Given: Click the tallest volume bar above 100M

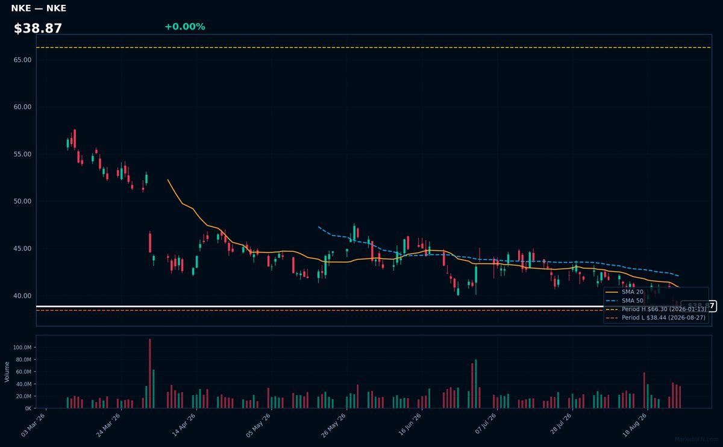Looking at the screenshot, I should pyautogui.click(x=150, y=374).
